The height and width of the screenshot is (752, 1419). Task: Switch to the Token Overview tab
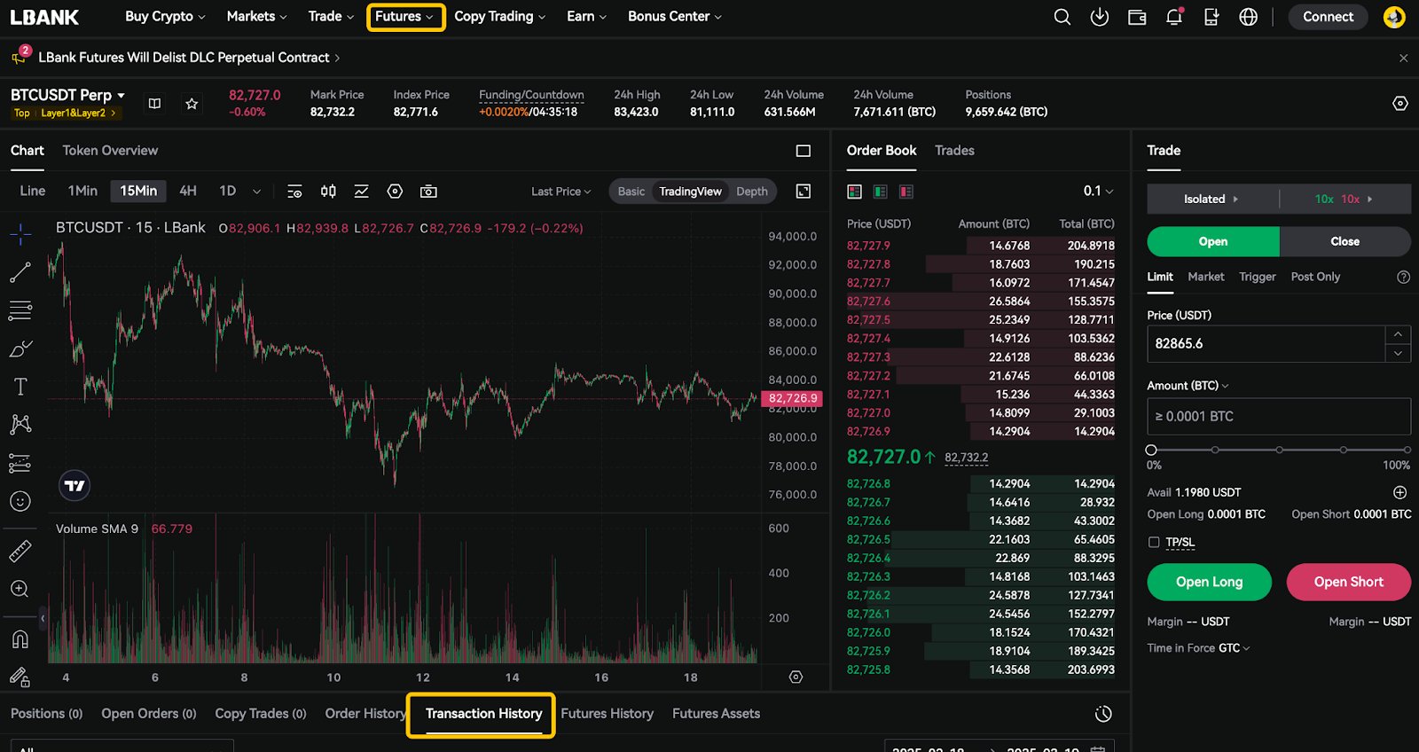pyautogui.click(x=110, y=151)
